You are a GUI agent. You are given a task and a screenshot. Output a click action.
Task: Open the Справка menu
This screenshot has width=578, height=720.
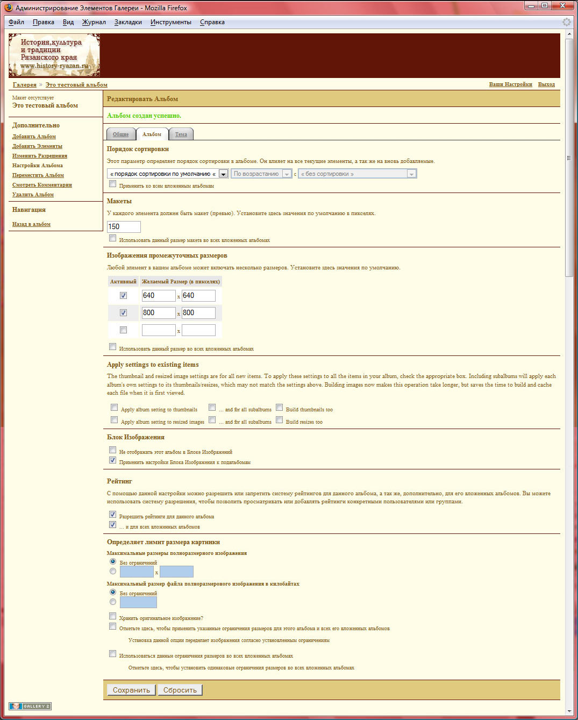coord(212,22)
